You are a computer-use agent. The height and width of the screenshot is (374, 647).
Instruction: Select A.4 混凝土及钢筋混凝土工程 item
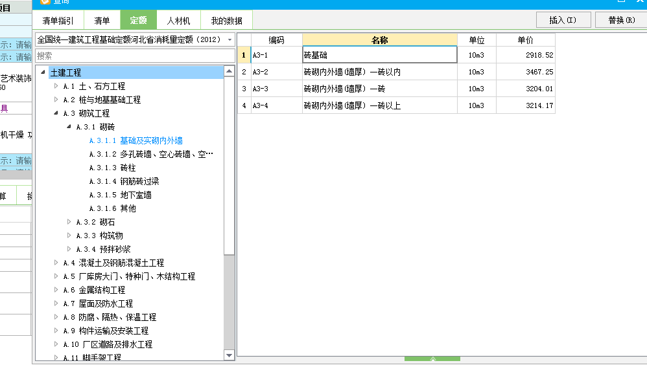(113, 263)
